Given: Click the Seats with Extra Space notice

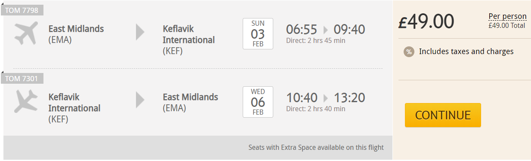Looking at the screenshot, I should point(316,148).
